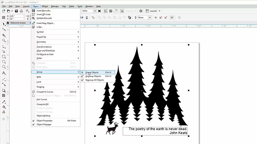This screenshot has width=257, height=144.
Task: Select the Pick tool in the toolbox
Action: coord(4,24)
